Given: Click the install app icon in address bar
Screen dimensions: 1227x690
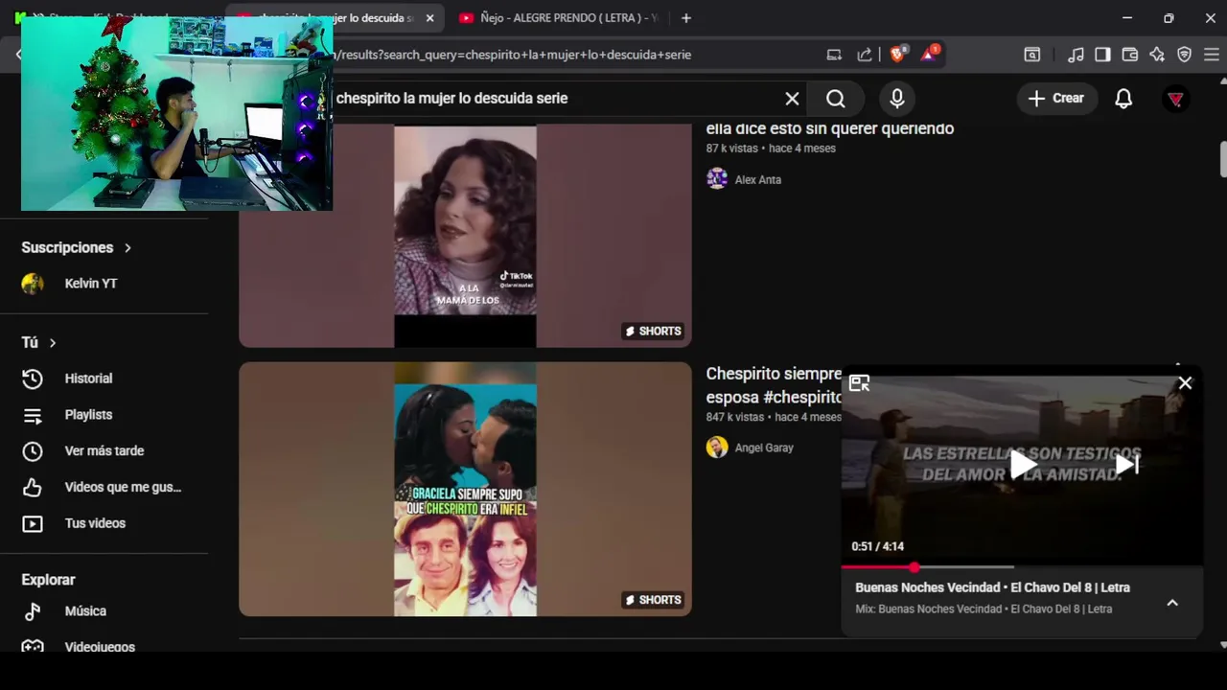Looking at the screenshot, I should (834, 55).
